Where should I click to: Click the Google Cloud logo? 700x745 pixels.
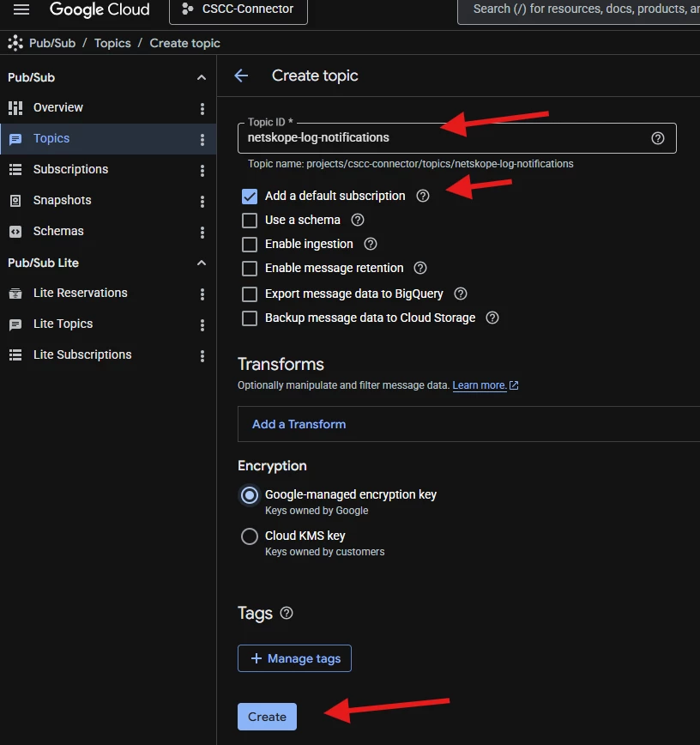[100, 9]
